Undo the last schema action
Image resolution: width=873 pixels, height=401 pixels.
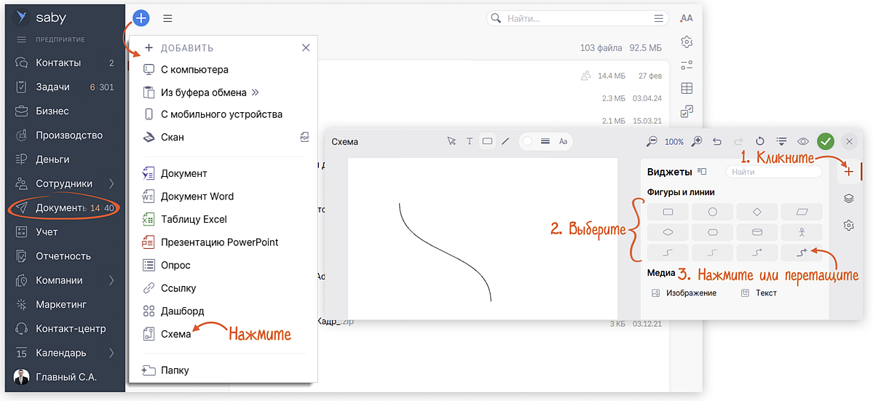[x=717, y=141]
